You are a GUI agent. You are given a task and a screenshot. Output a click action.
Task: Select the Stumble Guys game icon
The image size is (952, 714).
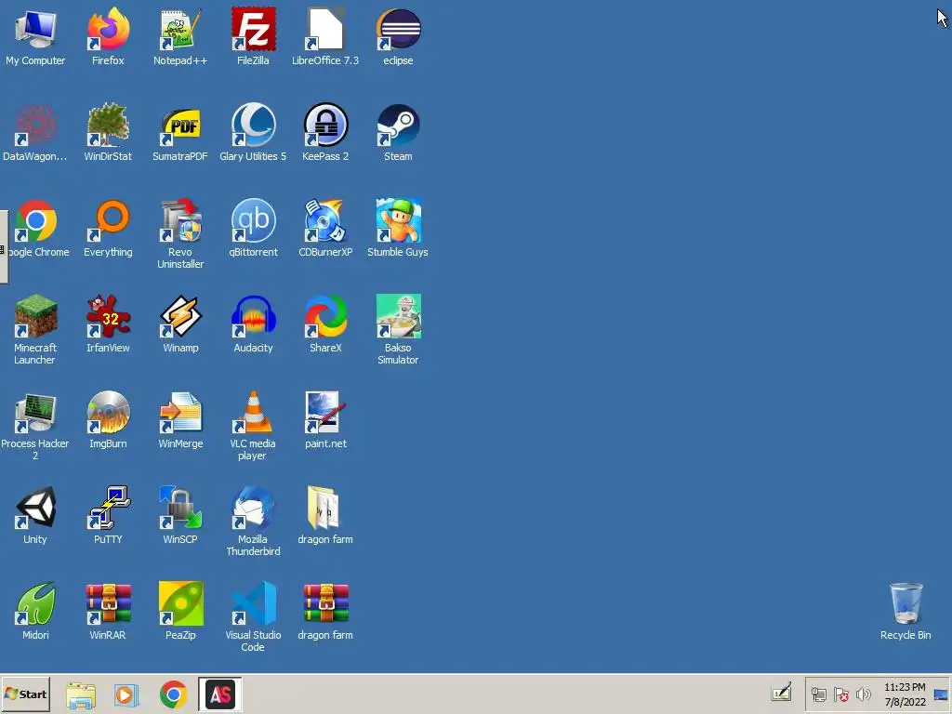(398, 220)
